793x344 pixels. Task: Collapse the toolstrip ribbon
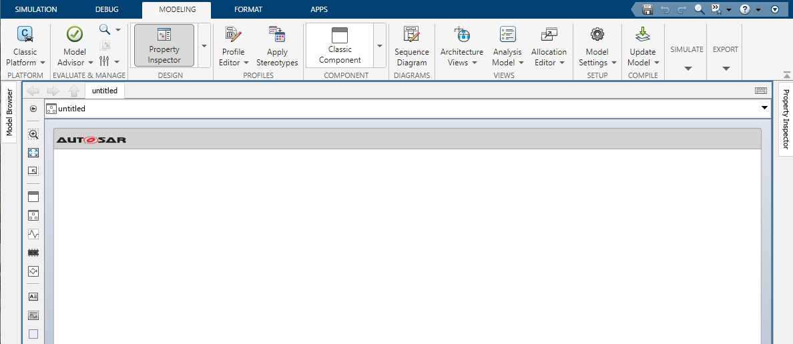pyautogui.click(x=775, y=9)
